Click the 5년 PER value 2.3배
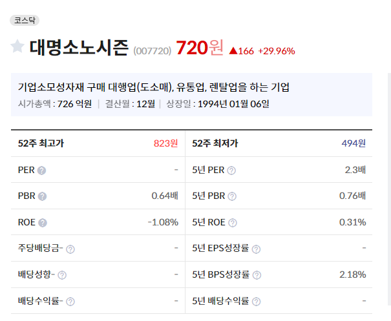The height and width of the screenshot is (321, 391). coord(355,170)
